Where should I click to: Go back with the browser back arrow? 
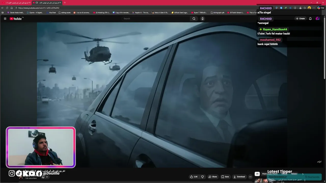(x=3, y=8)
